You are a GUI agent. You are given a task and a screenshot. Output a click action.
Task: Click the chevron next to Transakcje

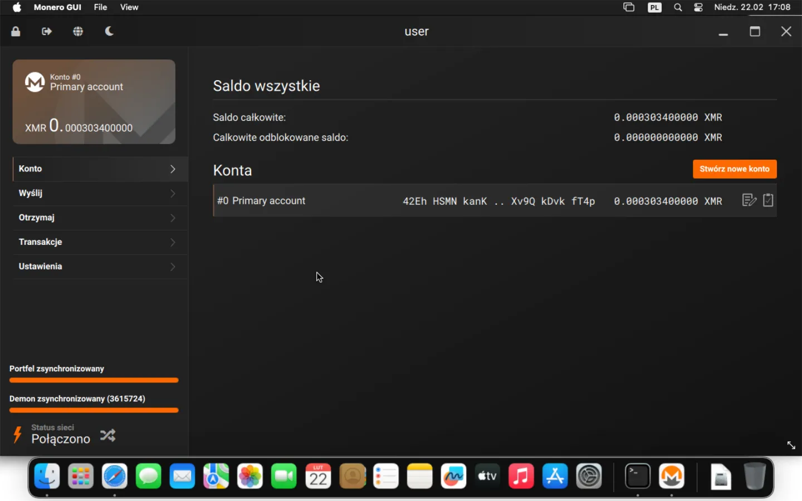tap(173, 242)
